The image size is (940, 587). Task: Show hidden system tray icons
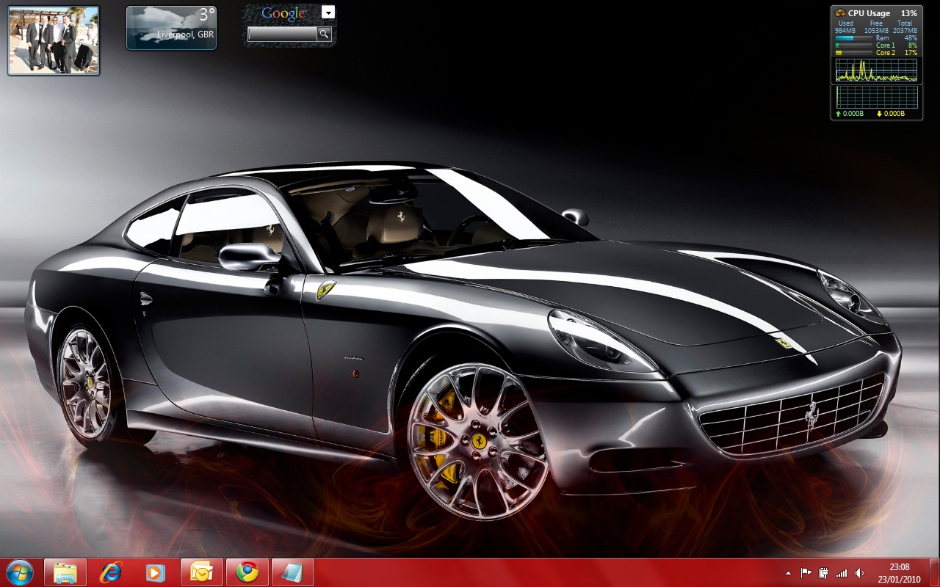click(789, 573)
